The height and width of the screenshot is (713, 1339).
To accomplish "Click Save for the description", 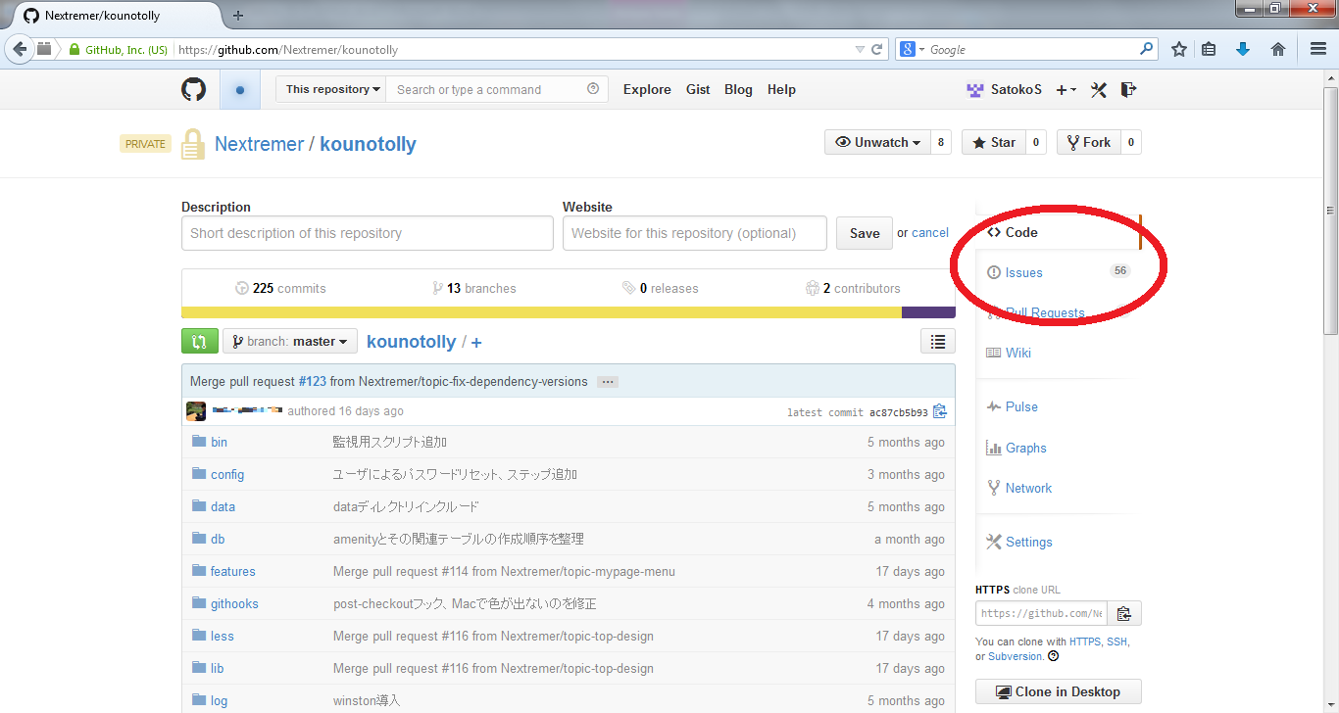I will pyautogui.click(x=865, y=233).
